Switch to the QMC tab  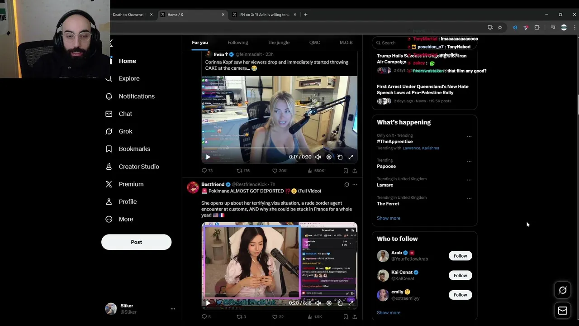tap(314, 43)
